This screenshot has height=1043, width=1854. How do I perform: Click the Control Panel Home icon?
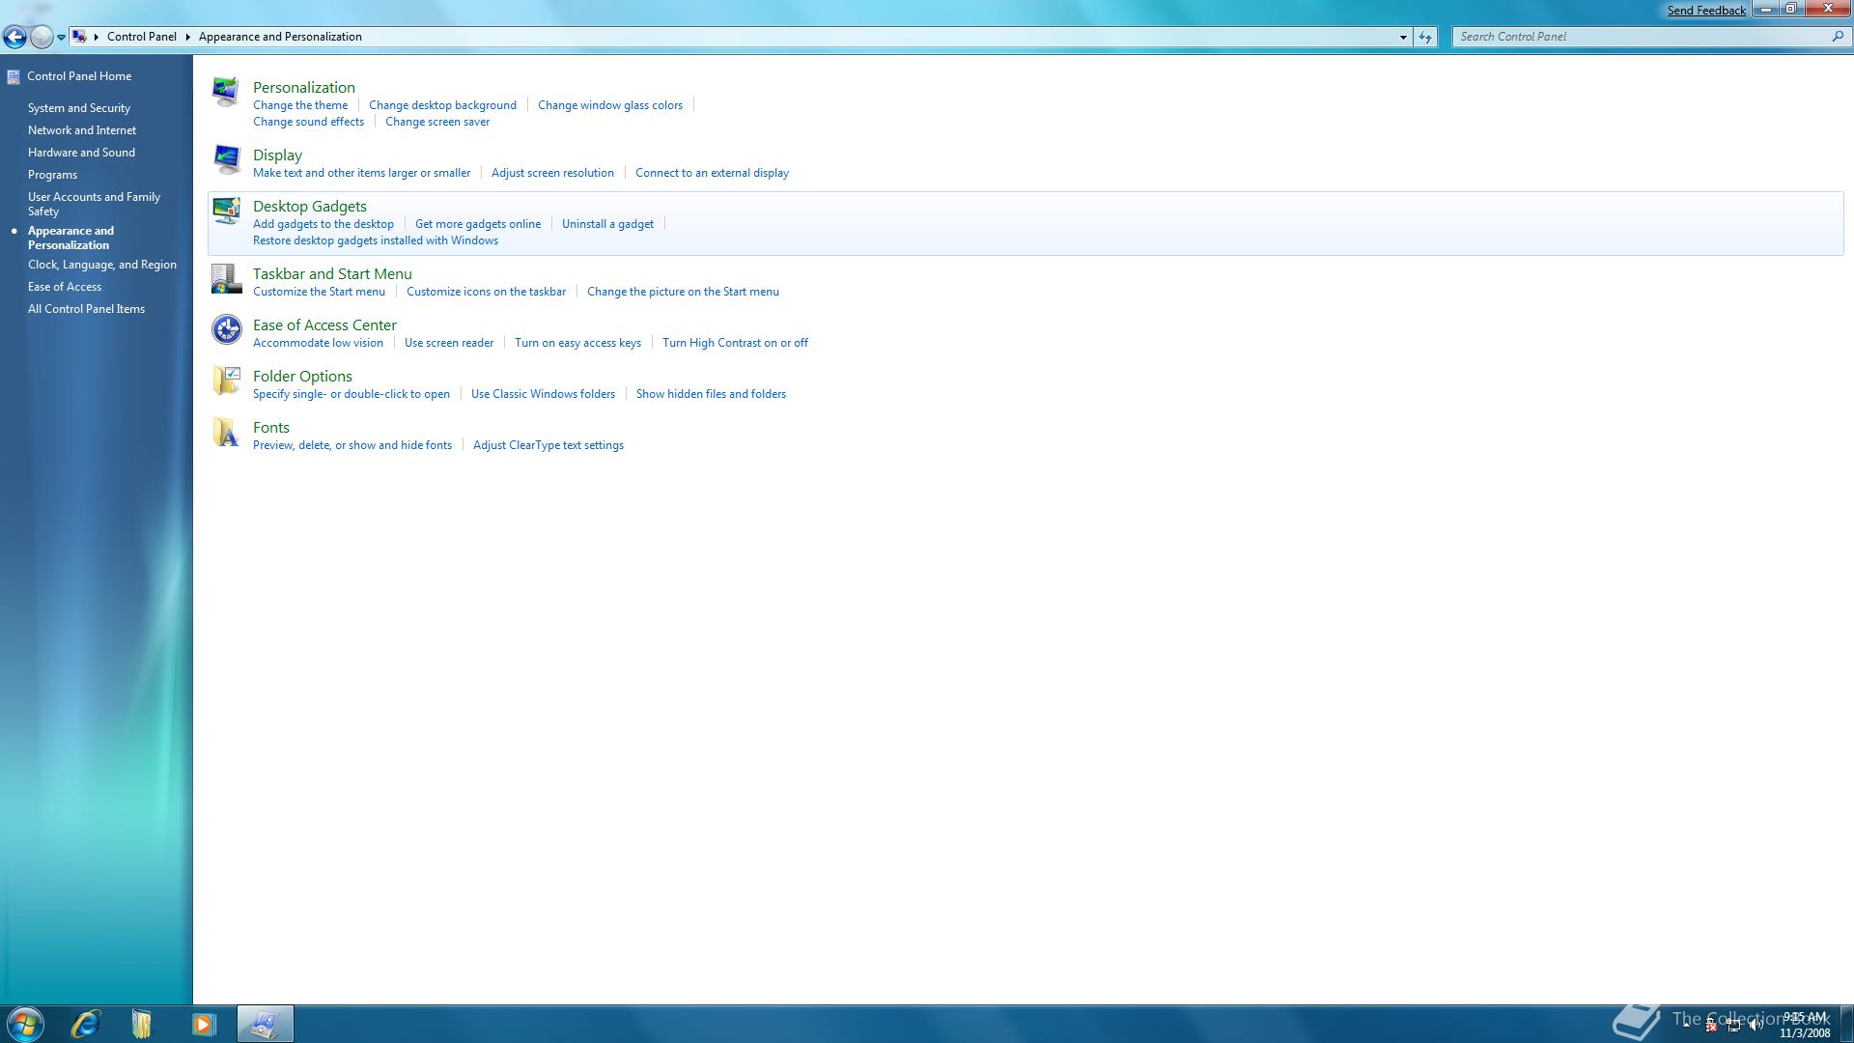click(14, 77)
